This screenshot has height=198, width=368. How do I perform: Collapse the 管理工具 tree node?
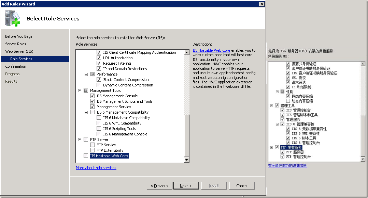(x=271, y=105)
